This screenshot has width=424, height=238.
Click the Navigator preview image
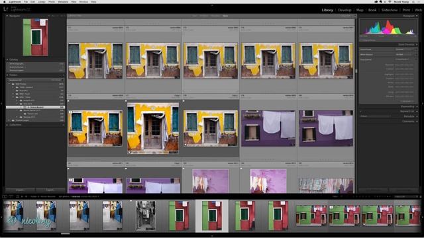(x=35, y=37)
